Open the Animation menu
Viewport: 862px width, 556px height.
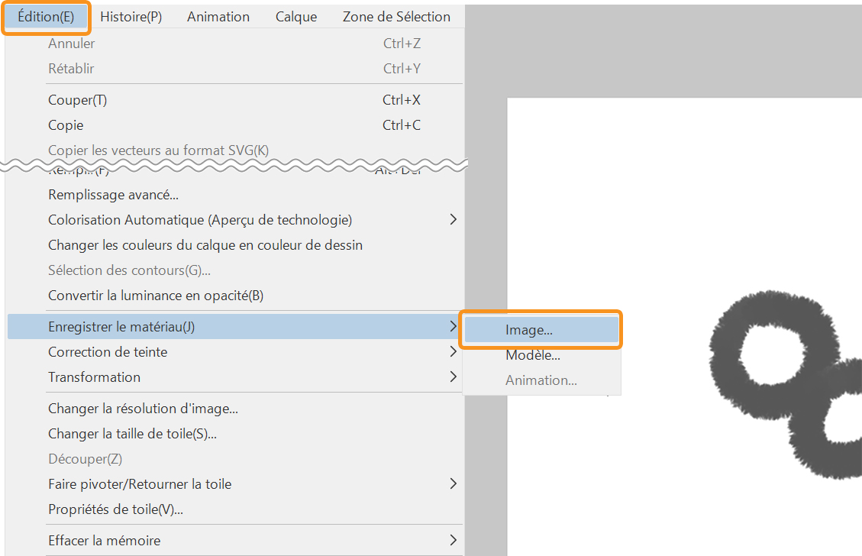click(218, 17)
